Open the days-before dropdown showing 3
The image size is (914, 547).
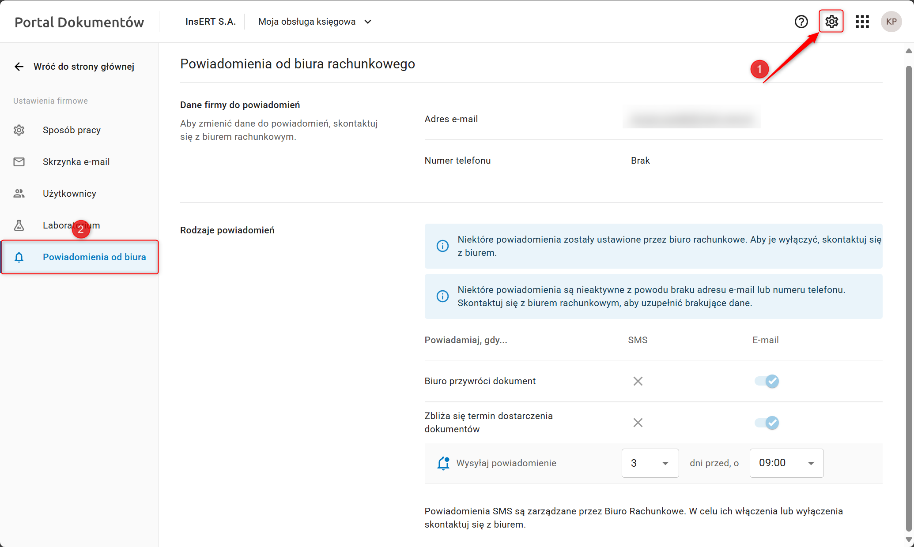[650, 463]
